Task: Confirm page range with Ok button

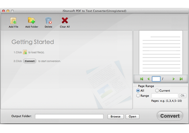Action: pyautogui.click(x=182, y=96)
